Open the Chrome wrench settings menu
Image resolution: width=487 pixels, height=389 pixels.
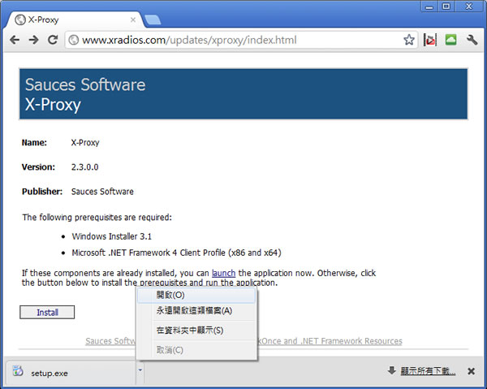[472, 40]
